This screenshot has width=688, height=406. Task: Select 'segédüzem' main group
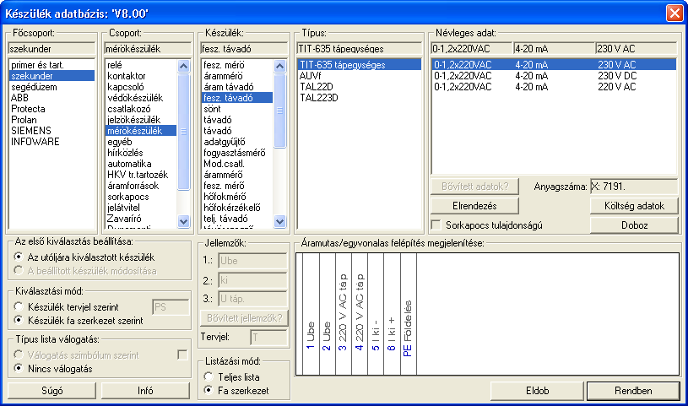pos(51,87)
